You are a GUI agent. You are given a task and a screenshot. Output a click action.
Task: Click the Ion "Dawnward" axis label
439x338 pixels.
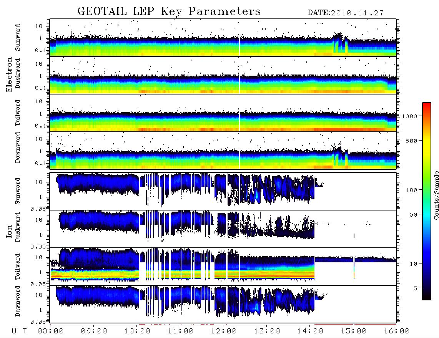pos(18,301)
